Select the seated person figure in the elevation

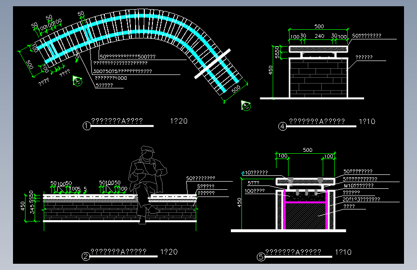pyautogui.click(x=147, y=184)
